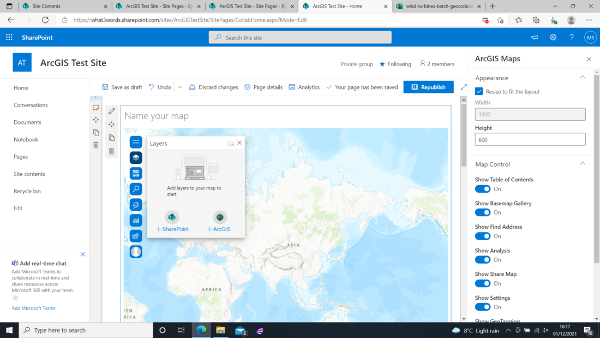
Task: Open the SharePoint help question mark
Action: [572, 37]
